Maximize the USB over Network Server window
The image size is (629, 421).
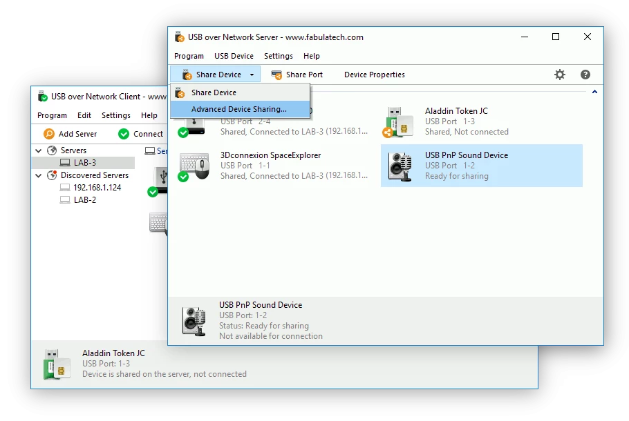(x=556, y=37)
